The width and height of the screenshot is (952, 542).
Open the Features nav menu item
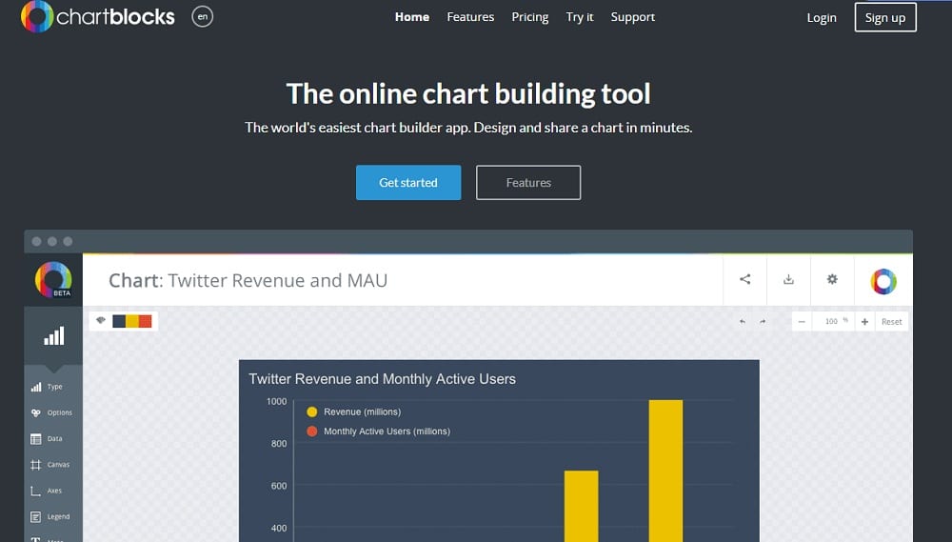[470, 17]
